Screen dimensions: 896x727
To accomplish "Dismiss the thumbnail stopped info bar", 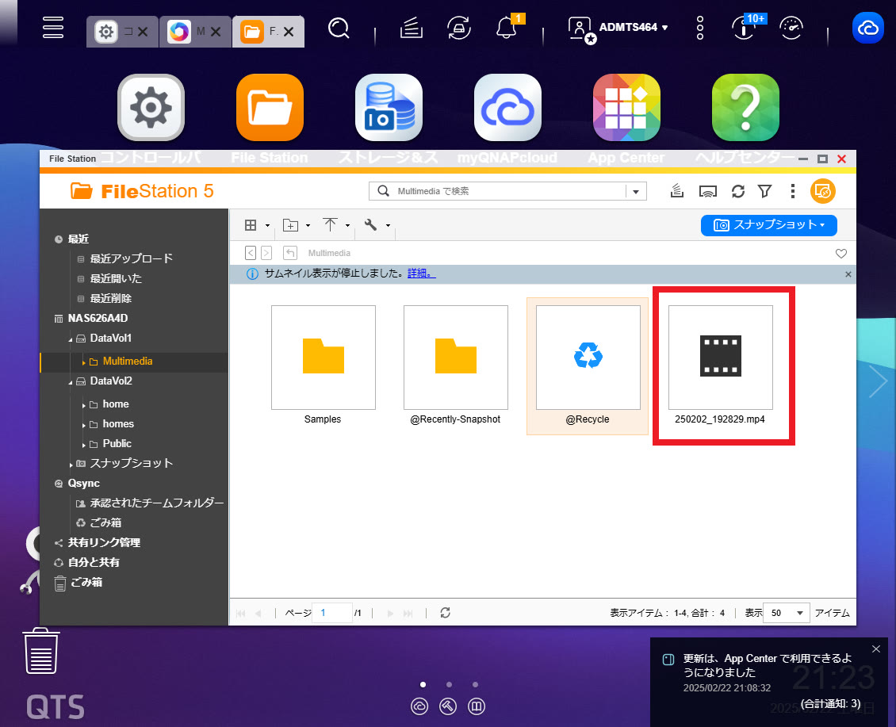I will 848,274.
